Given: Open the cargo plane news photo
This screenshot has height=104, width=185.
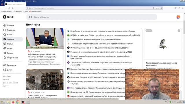Looking at the screenshot, I should coord(45,79).
